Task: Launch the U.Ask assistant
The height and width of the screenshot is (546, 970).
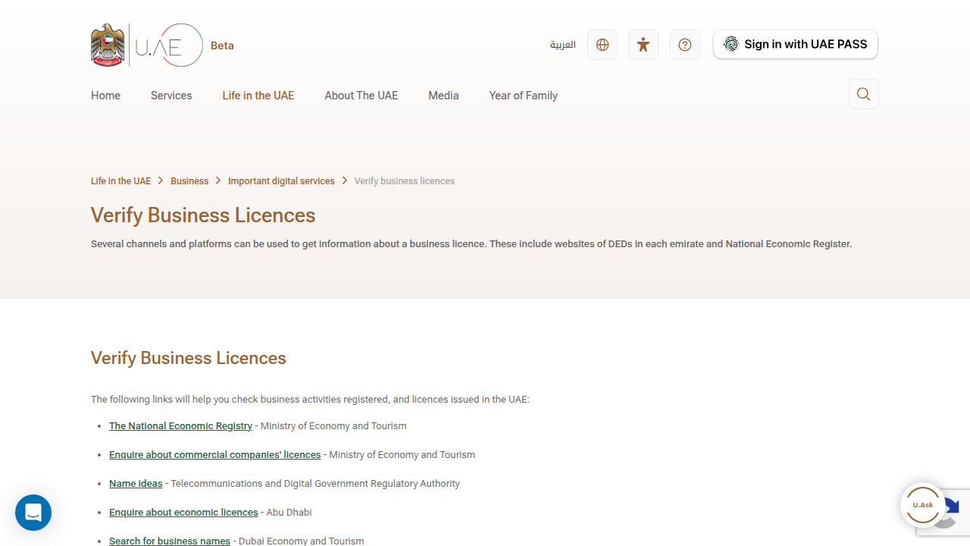Action: 923,505
